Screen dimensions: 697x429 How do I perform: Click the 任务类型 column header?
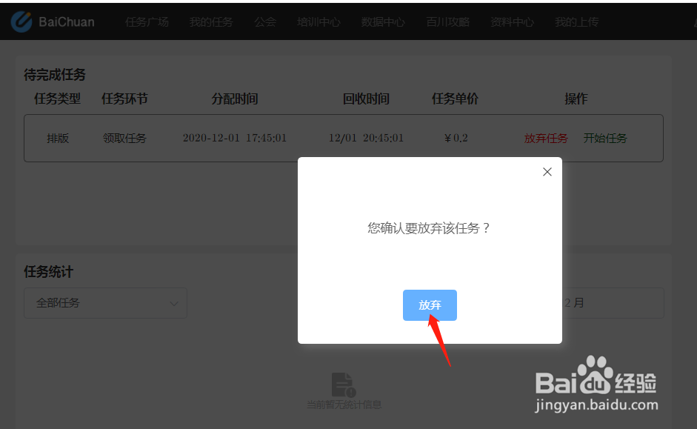(x=57, y=99)
